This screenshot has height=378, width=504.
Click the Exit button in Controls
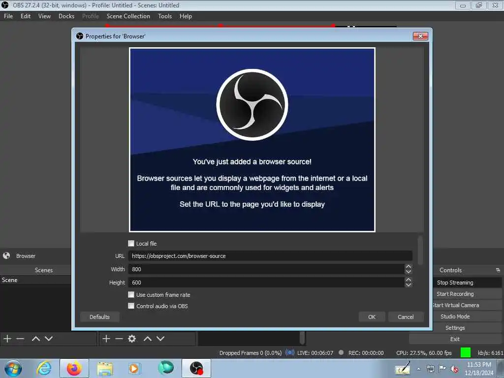455,339
